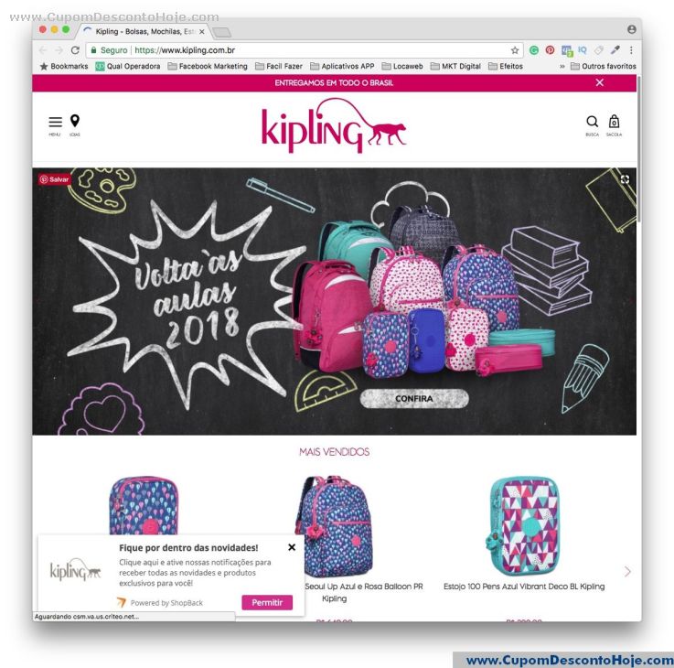Expand the banner fullscreen icon
Screen dimensions: 674x668
625,179
